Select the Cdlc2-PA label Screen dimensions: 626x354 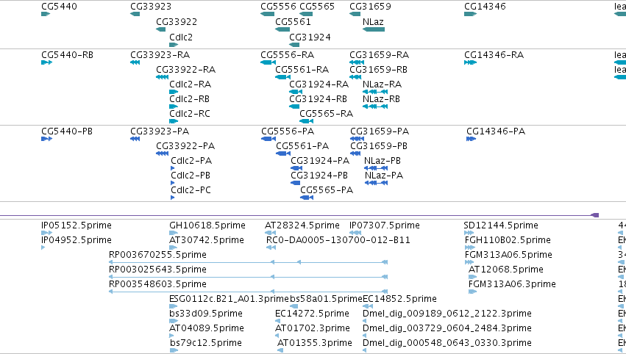click(191, 161)
